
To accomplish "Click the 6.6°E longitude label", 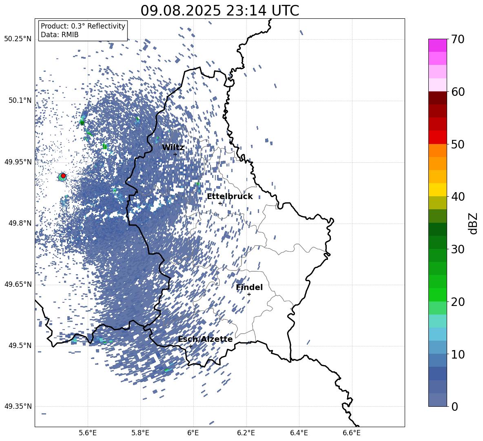I will click(352, 433).
